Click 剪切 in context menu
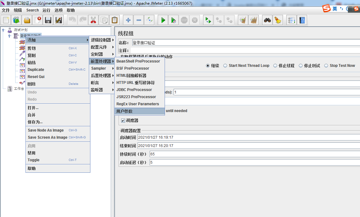 58,48
